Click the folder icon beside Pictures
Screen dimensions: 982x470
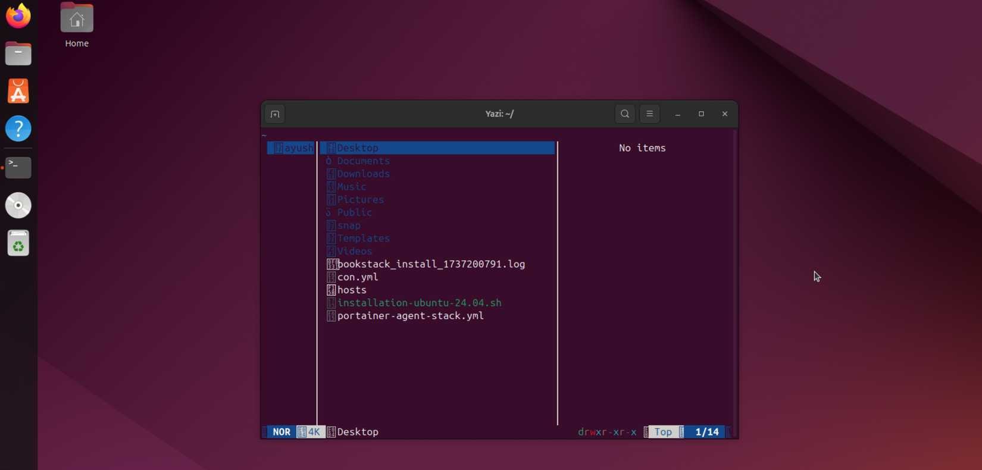pyautogui.click(x=331, y=200)
